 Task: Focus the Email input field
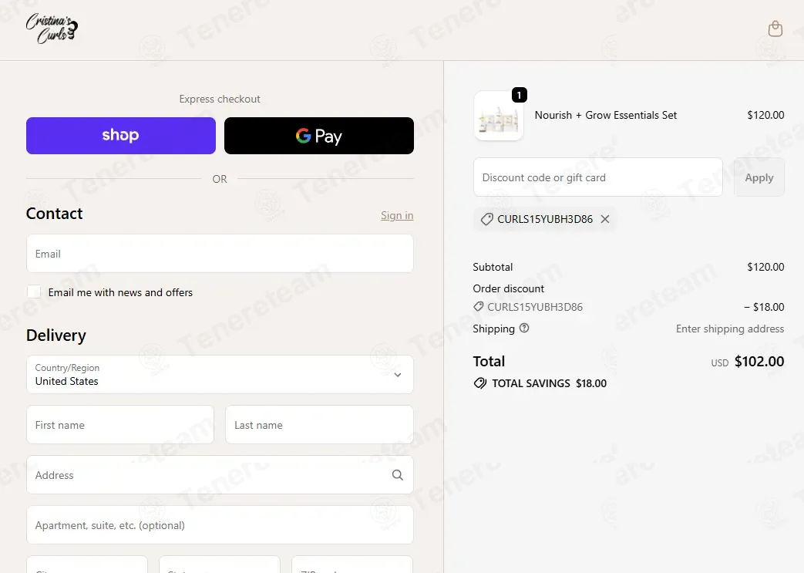pyautogui.click(x=220, y=254)
